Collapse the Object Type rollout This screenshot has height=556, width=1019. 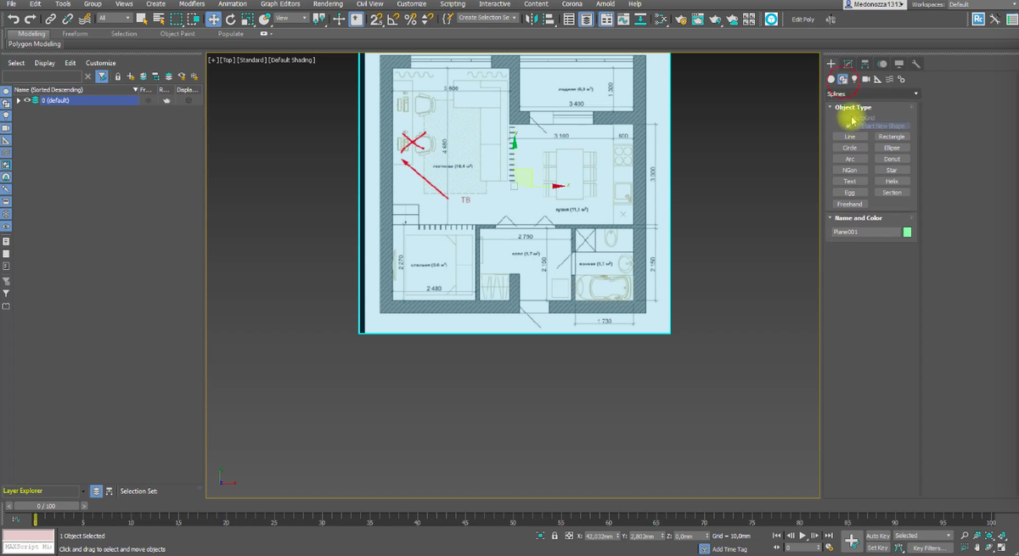click(853, 107)
